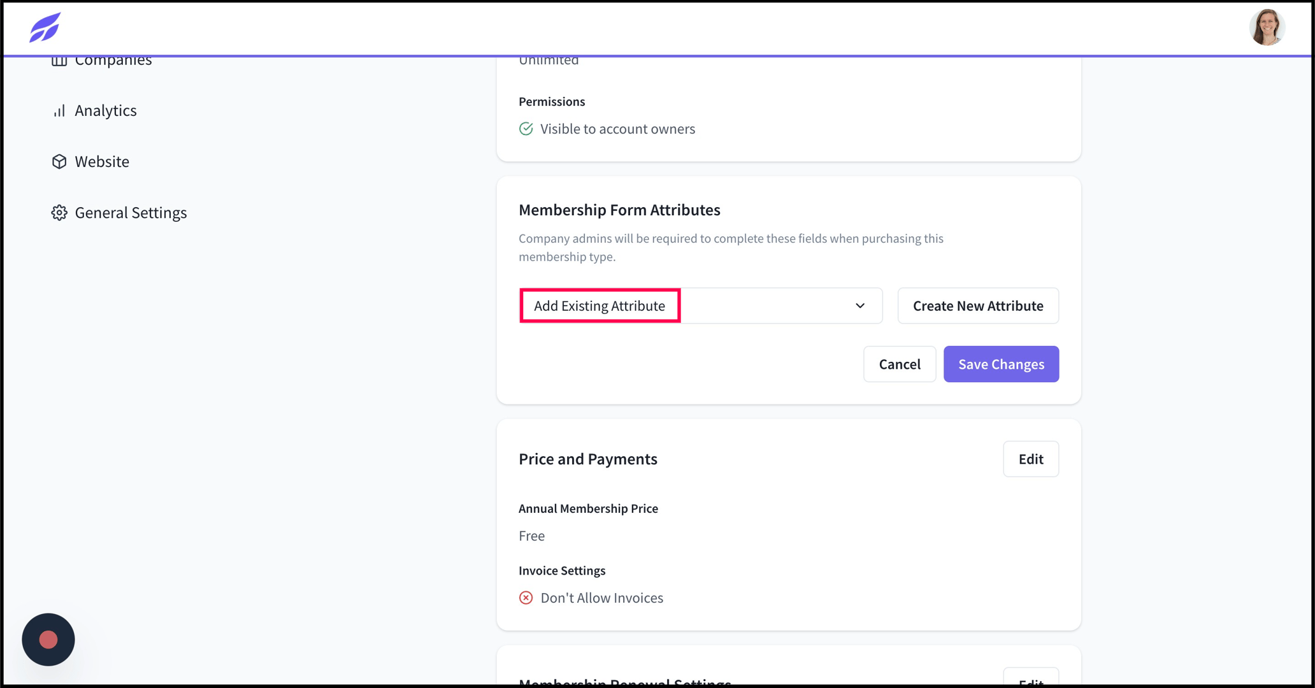The height and width of the screenshot is (688, 1315).
Task: Select the Don't Allow Invoices text
Action: pos(601,598)
